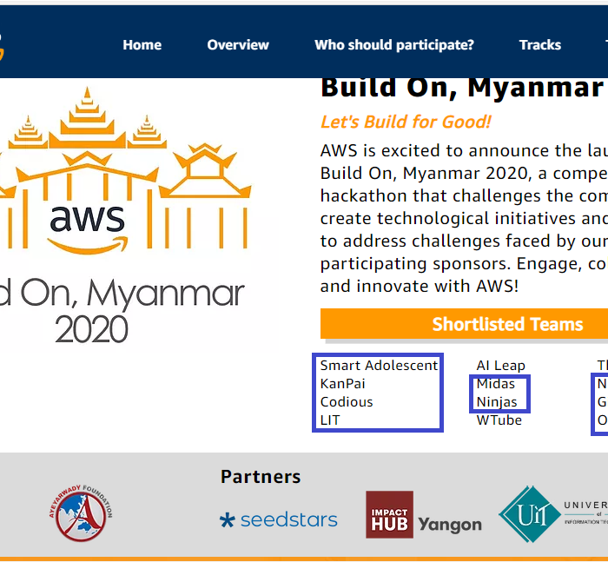Screen dimensions: 608x562
Task: Open the Ninjas team entry
Action: [497, 402]
